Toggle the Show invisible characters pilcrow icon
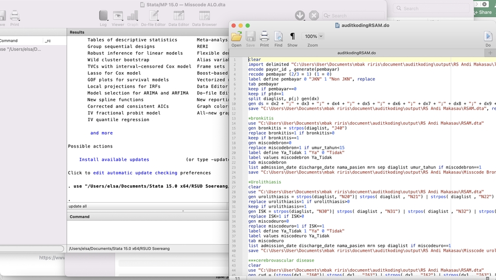The width and height of the screenshot is (496, 280). tap(292, 37)
